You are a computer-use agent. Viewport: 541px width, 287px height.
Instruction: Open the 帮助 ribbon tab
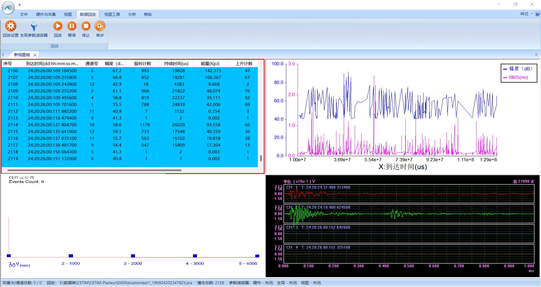[x=148, y=14]
